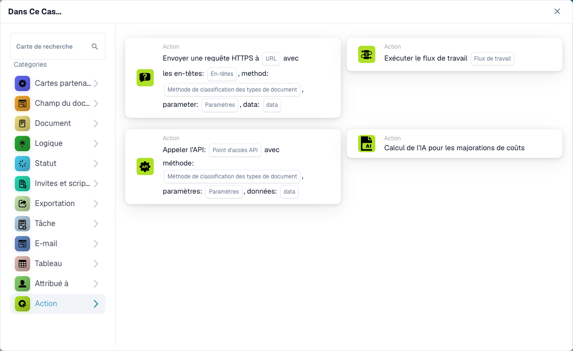Image resolution: width=573 pixels, height=351 pixels.
Task: Open the Document category
Action: (x=58, y=124)
